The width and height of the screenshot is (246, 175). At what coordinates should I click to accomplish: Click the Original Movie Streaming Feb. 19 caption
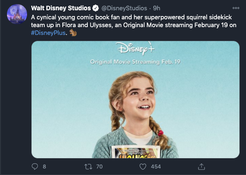(135, 62)
